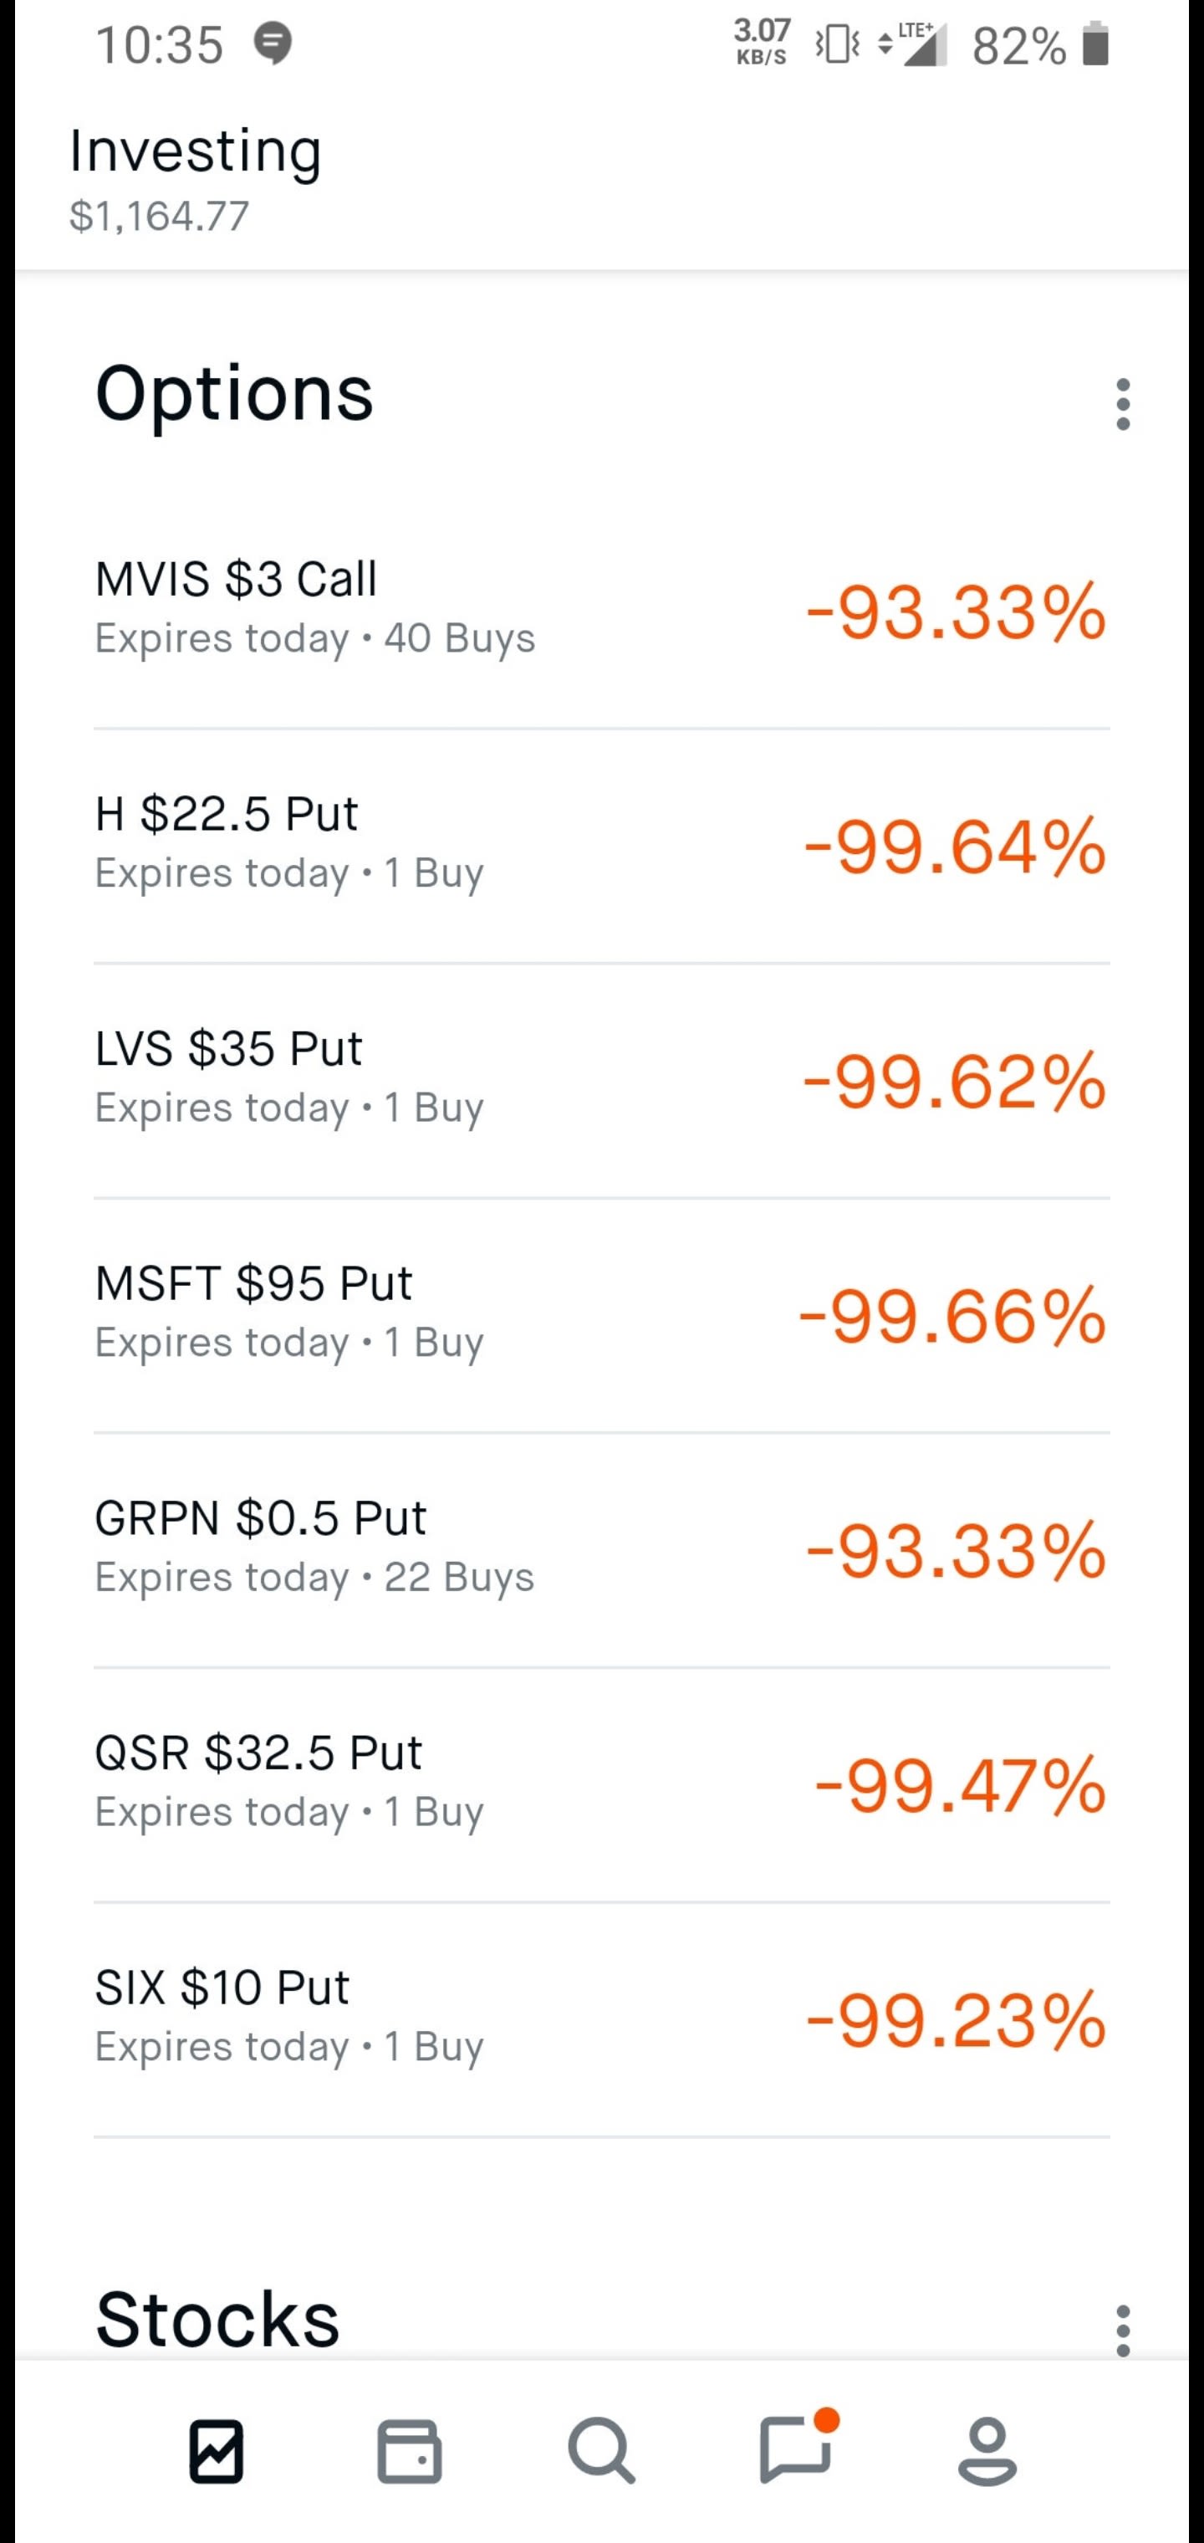Open the messages chat bubble icon
Image resolution: width=1204 pixels, height=2543 pixels.
[795, 2449]
